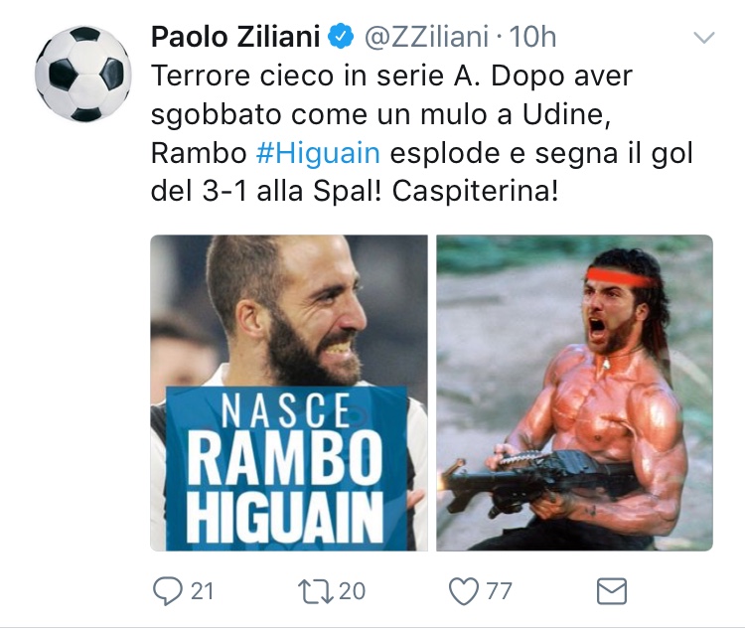745x632 pixels.
Task: Click the blue verified badge
Action: [x=342, y=37]
